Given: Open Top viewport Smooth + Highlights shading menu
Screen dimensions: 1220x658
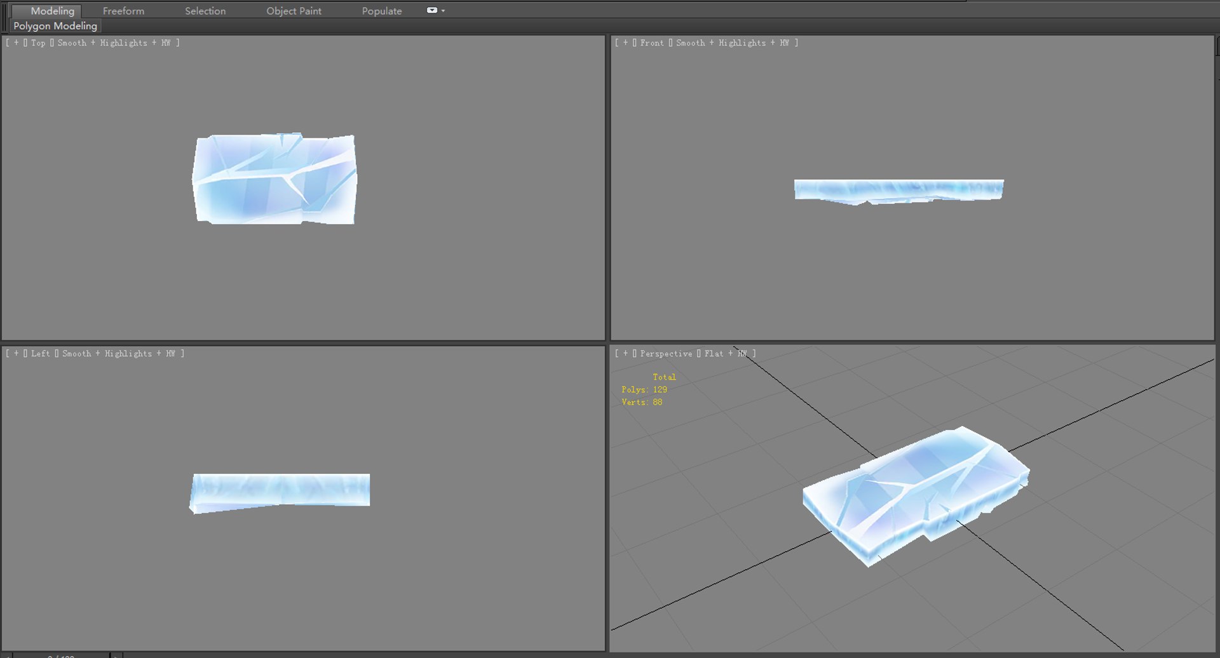Looking at the screenshot, I should (x=114, y=43).
